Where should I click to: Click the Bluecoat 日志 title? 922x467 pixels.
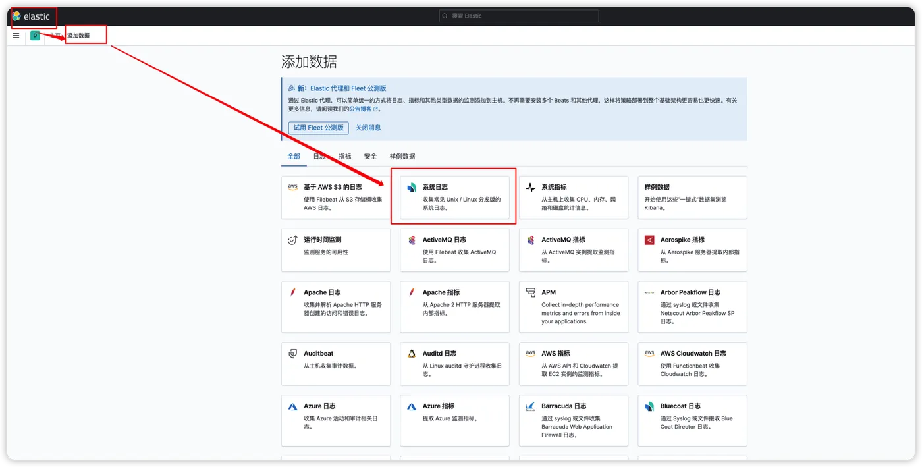point(680,406)
